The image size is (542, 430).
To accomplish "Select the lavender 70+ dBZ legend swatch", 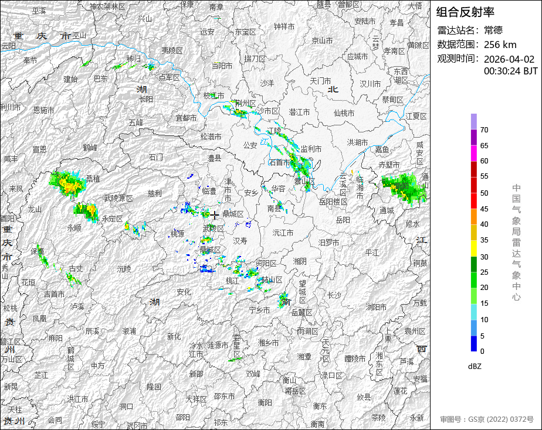I will coord(473,121).
